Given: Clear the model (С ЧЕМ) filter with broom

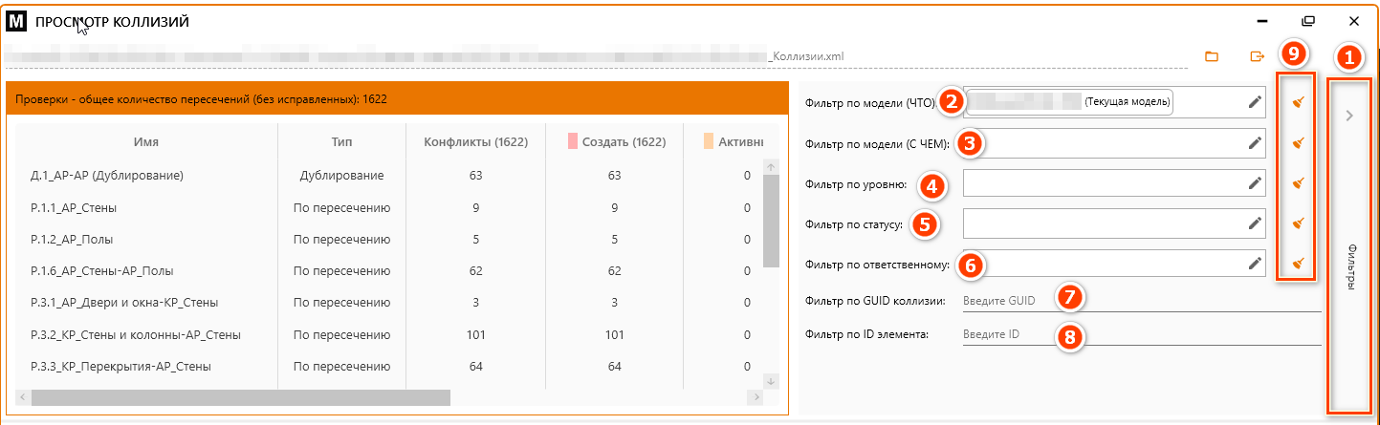Looking at the screenshot, I should pyautogui.click(x=1298, y=143).
